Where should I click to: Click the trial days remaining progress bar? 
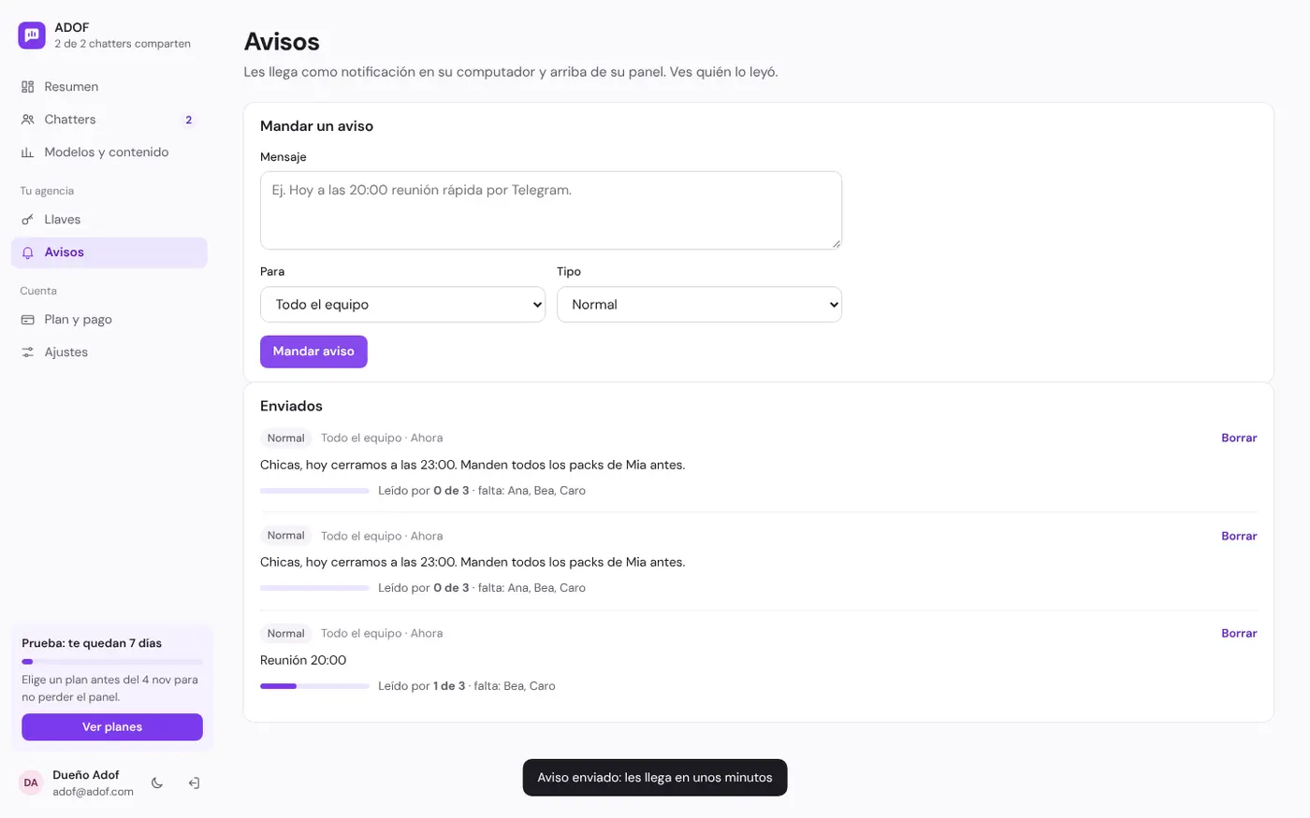pyautogui.click(x=112, y=662)
